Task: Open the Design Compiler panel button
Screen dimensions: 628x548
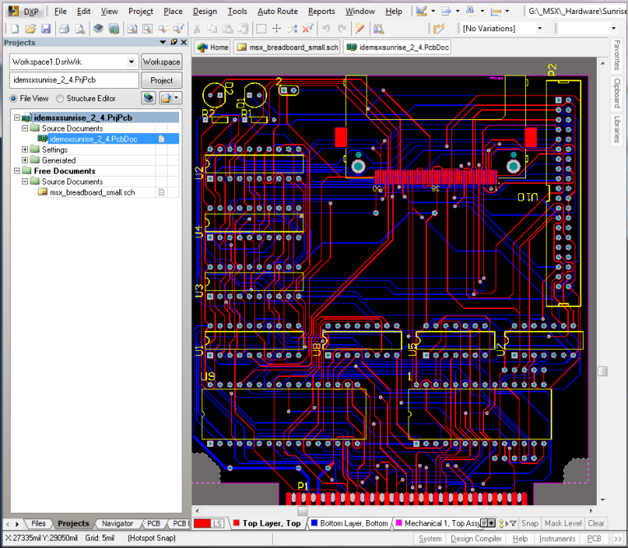Action: pos(476,539)
